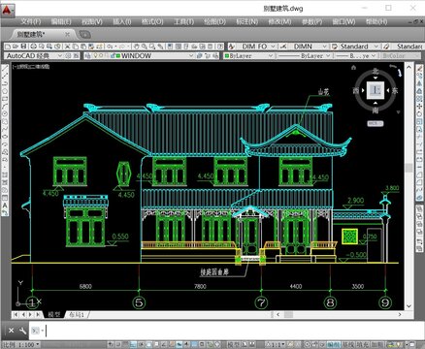425x349 pixels.
Task: Toggle the 模型 button in status bar
Action: (x=234, y=344)
